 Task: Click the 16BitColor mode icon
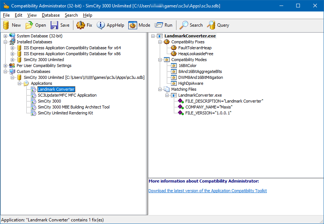pyautogui.click(x=174, y=66)
